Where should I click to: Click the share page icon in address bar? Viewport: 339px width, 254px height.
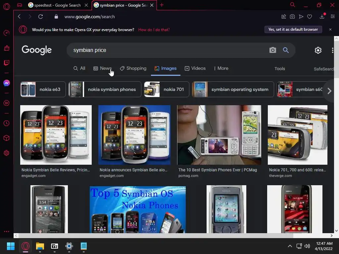coord(284,17)
